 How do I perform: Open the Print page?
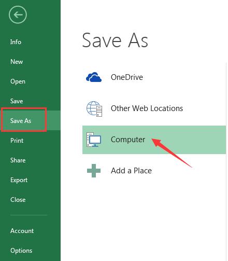17,141
